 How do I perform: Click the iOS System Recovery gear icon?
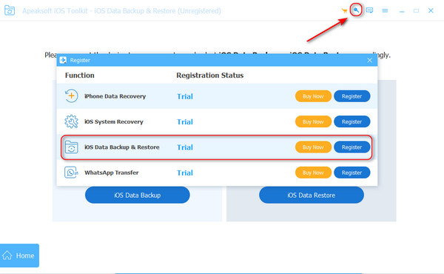pos(71,121)
